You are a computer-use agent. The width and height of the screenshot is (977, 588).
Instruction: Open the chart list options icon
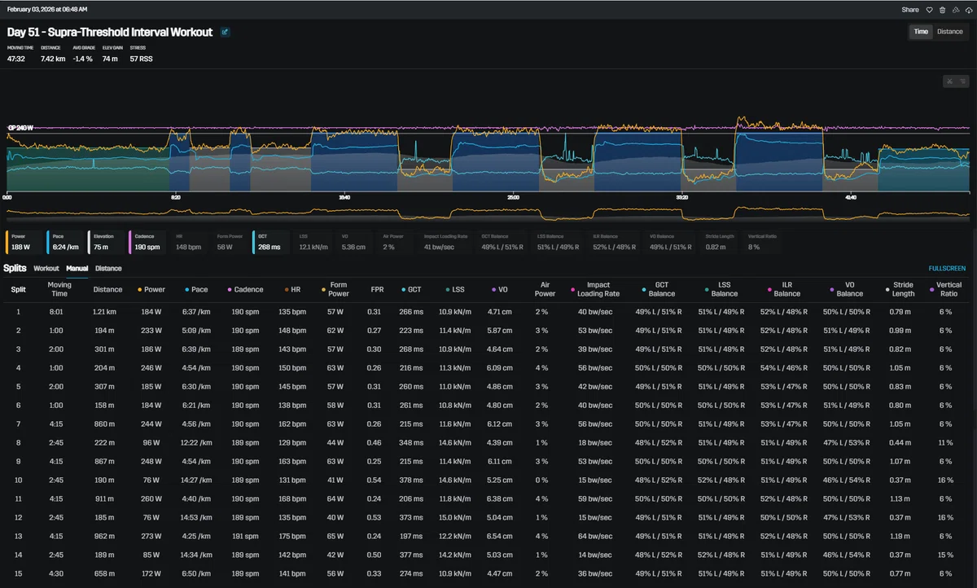pyautogui.click(x=962, y=81)
